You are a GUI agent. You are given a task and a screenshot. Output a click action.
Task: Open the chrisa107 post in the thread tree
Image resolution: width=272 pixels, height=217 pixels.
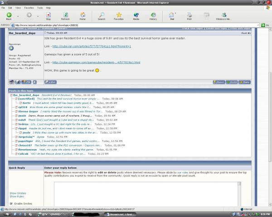[25, 146]
